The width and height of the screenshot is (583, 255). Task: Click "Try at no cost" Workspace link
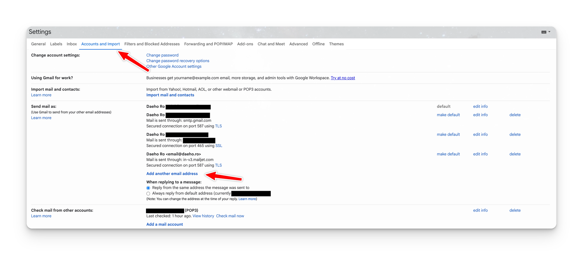(x=343, y=78)
